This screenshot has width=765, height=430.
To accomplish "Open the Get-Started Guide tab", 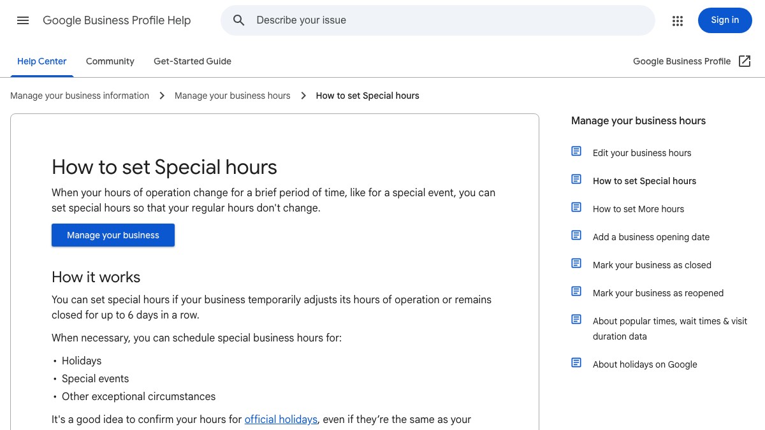I will tap(193, 61).
